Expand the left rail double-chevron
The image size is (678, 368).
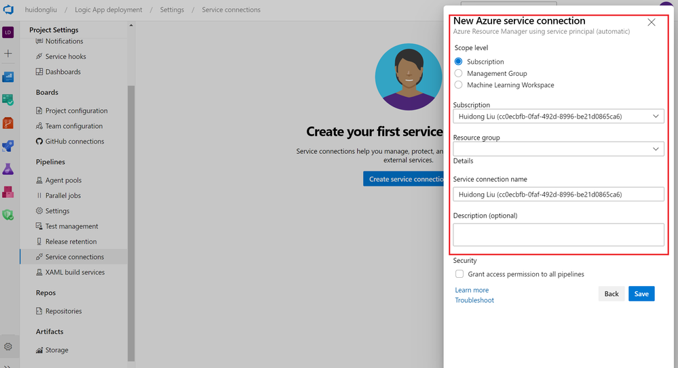click(x=7, y=366)
